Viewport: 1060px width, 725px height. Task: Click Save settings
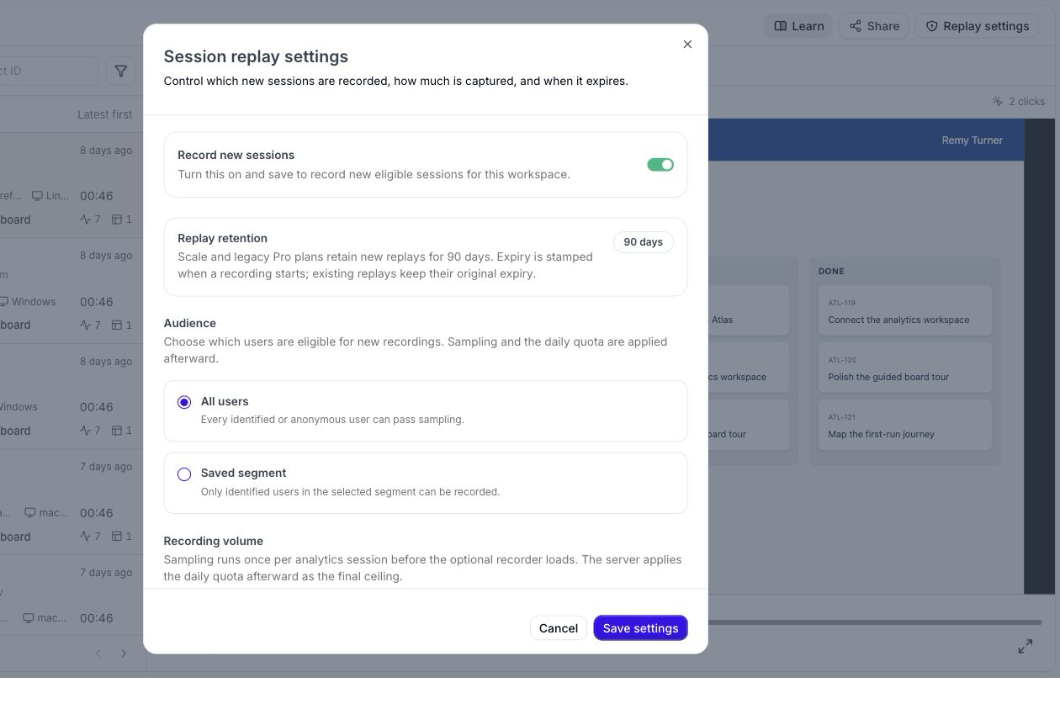[x=640, y=628]
